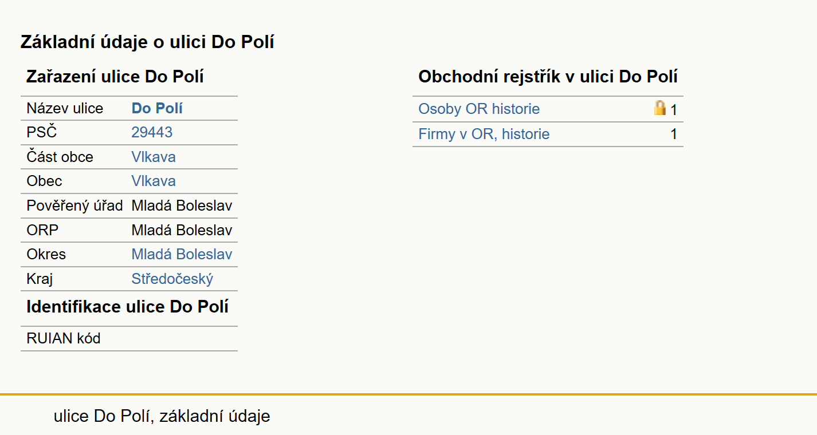817x435 pixels.
Task: Open Vlkava link in Část obce row
Action: (154, 157)
